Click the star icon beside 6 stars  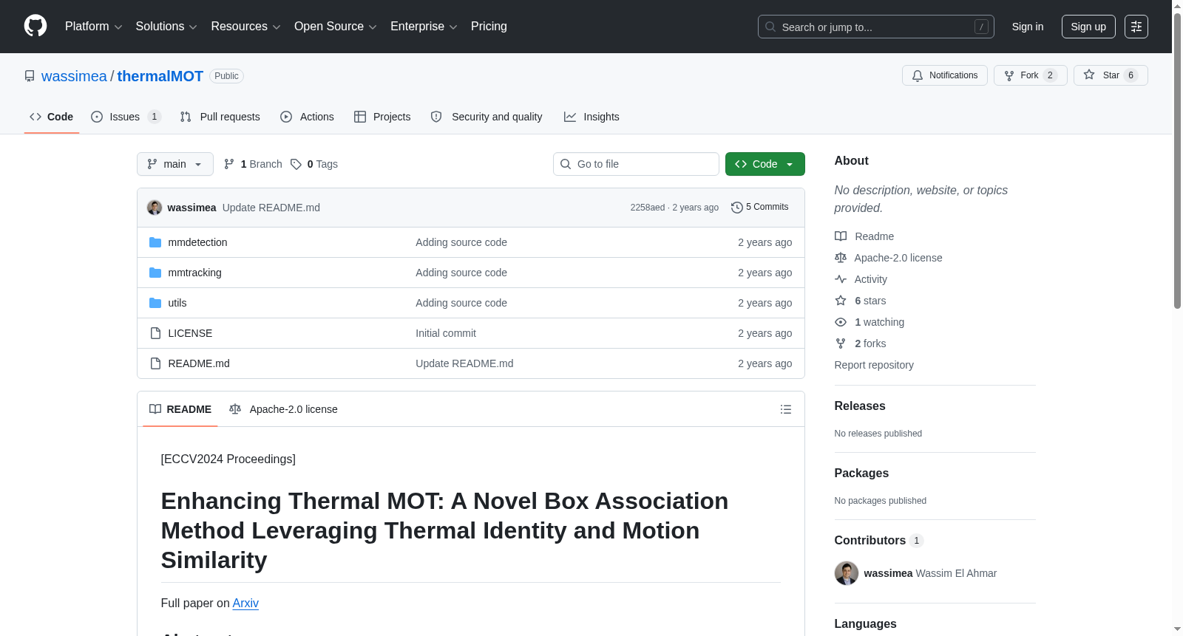pyautogui.click(x=841, y=301)
